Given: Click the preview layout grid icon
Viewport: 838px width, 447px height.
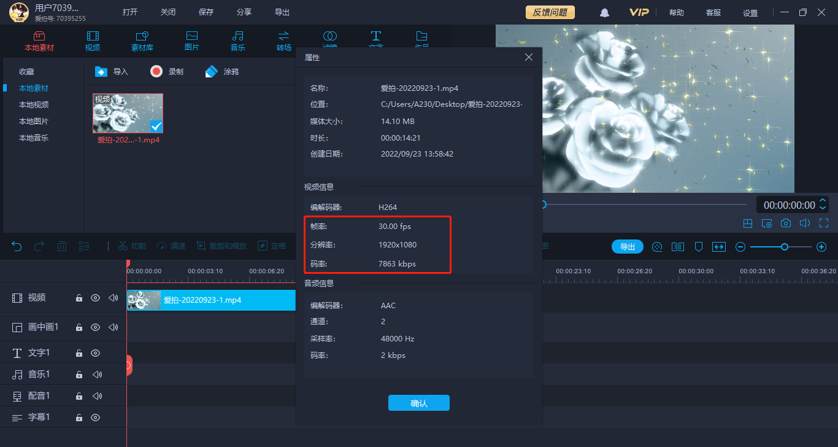Looking at the screenshot, I should [748, 223].
